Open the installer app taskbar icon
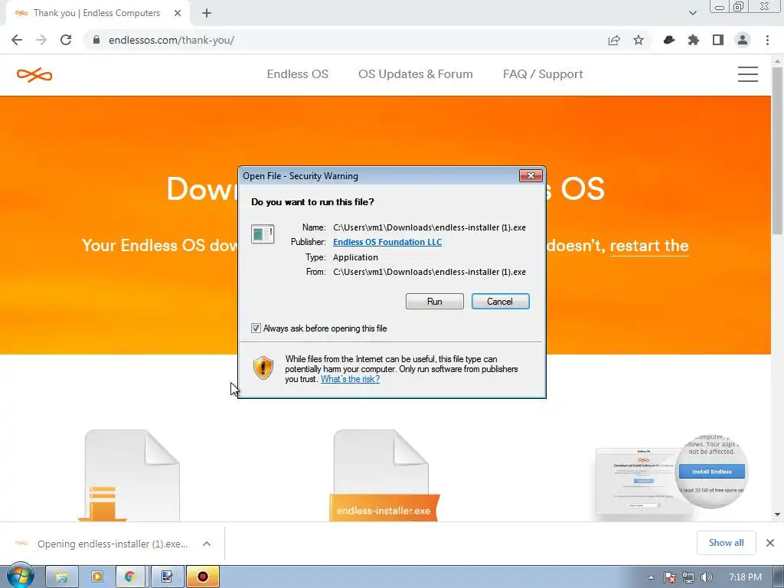 pyautogui.click(x=167, y=577)
